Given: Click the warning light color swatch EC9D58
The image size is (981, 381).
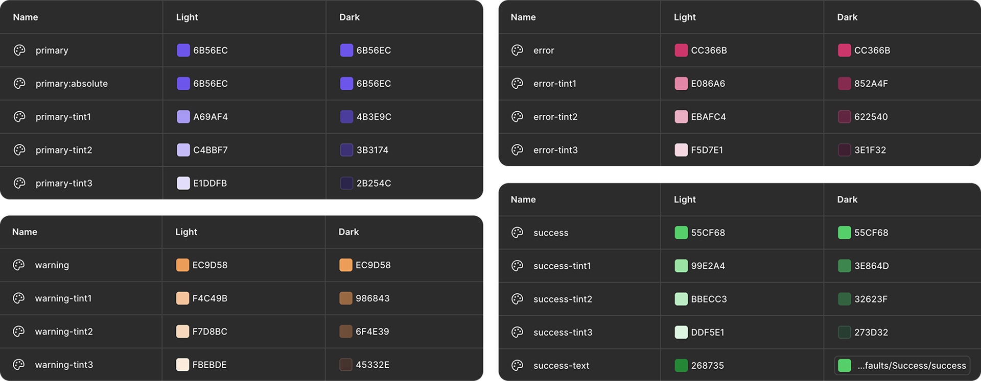Looking at the screenshot, I should click(x=182, y=265).
